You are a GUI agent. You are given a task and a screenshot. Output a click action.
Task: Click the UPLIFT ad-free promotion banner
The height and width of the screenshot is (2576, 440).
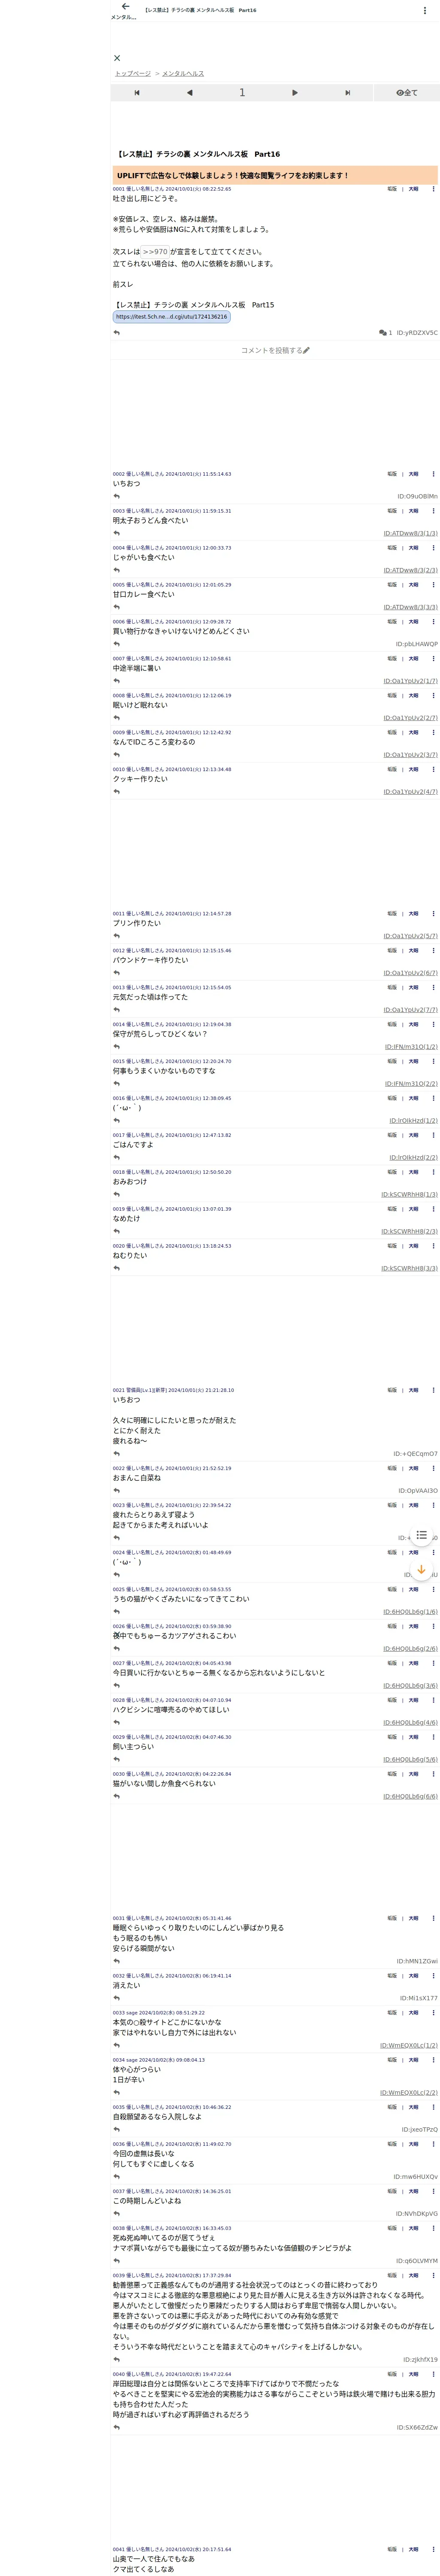275,175
